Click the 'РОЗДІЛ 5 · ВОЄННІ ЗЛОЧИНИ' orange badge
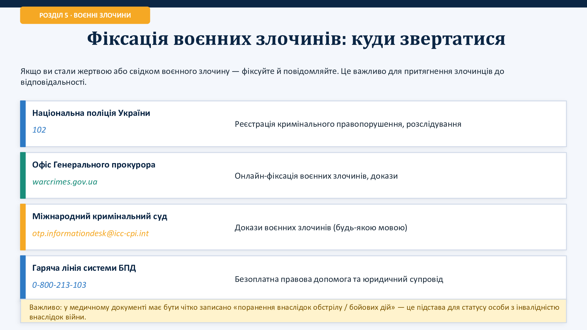 click(85, 15)
